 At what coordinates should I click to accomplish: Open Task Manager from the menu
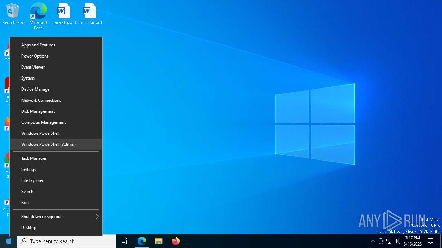coord(56,158)
